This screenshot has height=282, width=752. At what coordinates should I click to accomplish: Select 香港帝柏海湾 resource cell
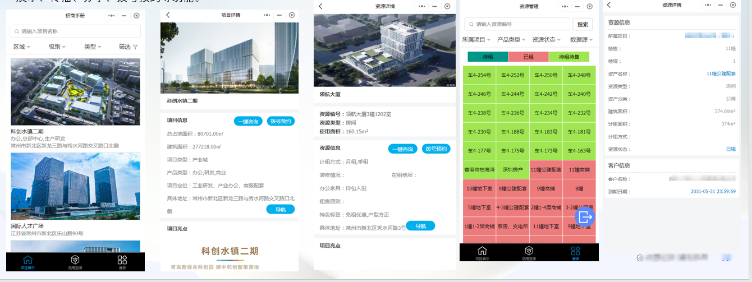[x=480, y=169]
